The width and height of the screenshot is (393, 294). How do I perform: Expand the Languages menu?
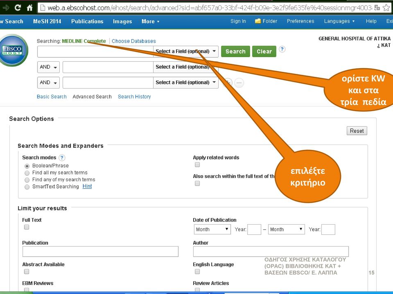[339, 21]
